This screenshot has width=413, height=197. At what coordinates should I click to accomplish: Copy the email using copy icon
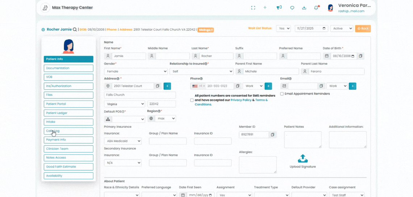tap(321, 86)
